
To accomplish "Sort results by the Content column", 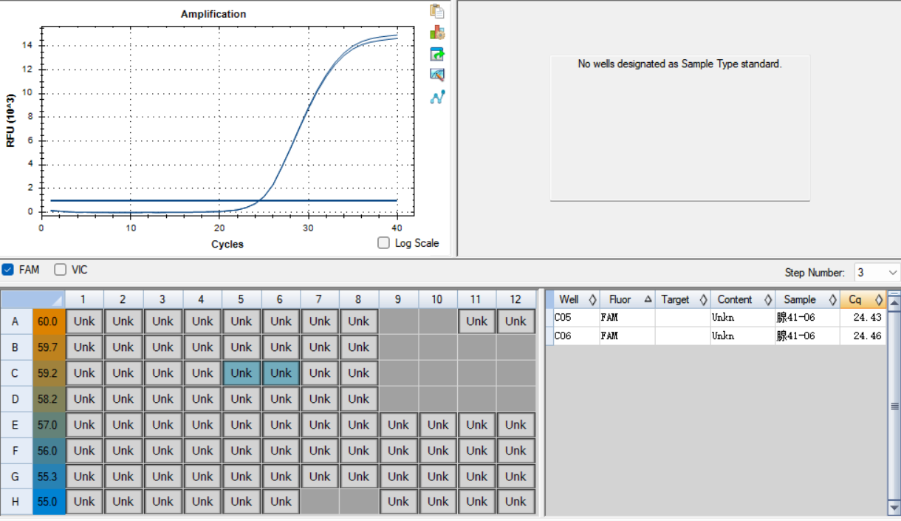I will (743, 299).
